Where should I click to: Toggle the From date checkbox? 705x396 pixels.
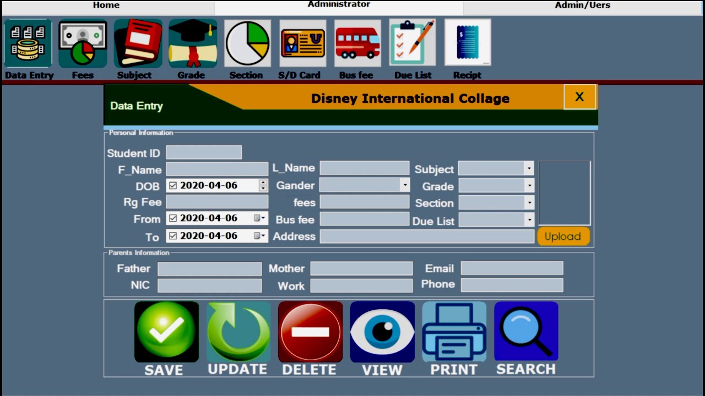tap(173, 218)
